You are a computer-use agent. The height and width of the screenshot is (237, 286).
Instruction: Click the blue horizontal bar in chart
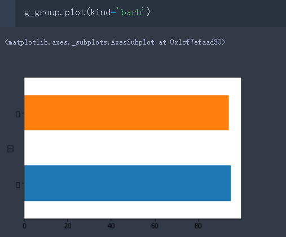[x=127, y=183]
